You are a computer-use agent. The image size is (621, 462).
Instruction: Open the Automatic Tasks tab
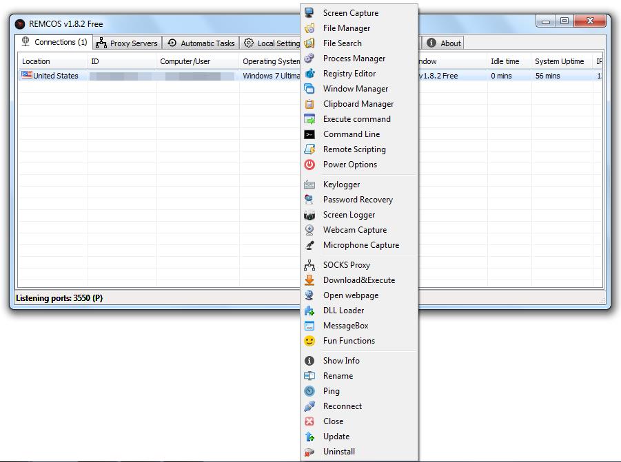point(201,43)
